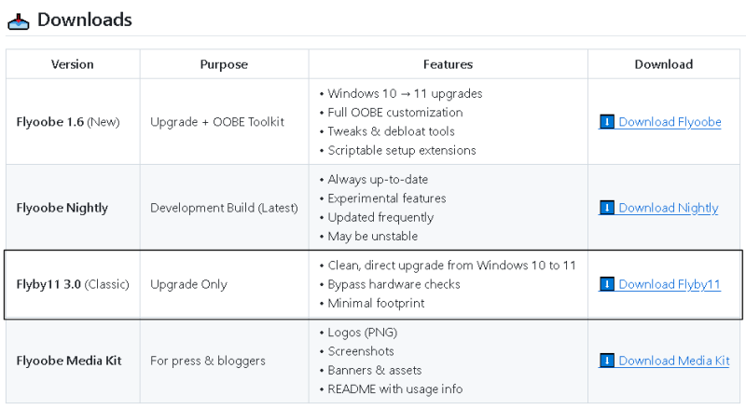Open the Download Flyoobe link
Viewport: 746px width, 409px height.
670,122
